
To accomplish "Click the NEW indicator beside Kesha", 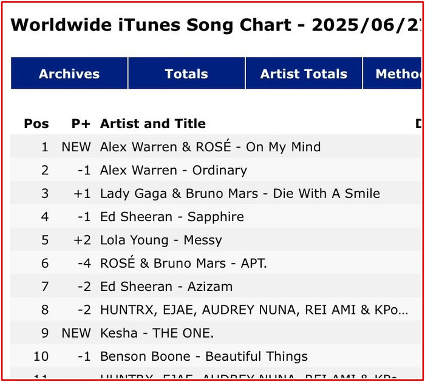I will click(x=76, y=333).
